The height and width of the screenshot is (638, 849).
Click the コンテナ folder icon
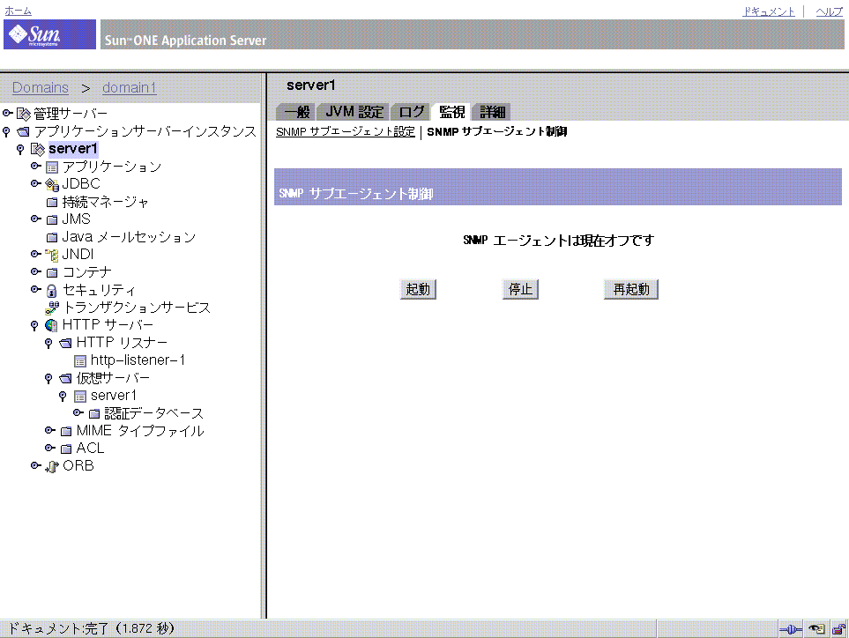pos(52,272)
